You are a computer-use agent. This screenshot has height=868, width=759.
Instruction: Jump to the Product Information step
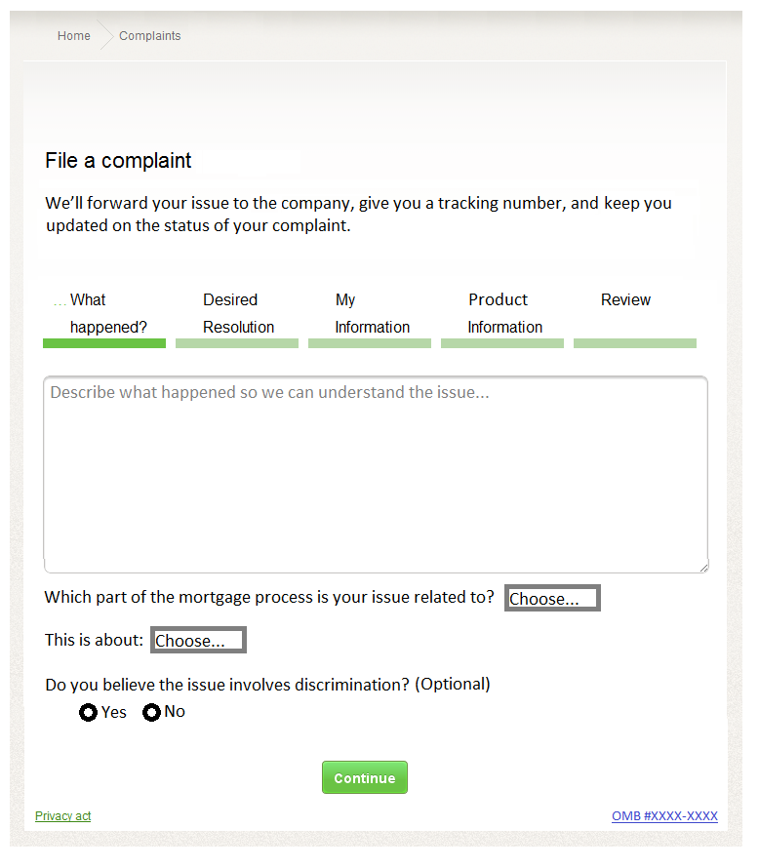[x=504, y=313]
